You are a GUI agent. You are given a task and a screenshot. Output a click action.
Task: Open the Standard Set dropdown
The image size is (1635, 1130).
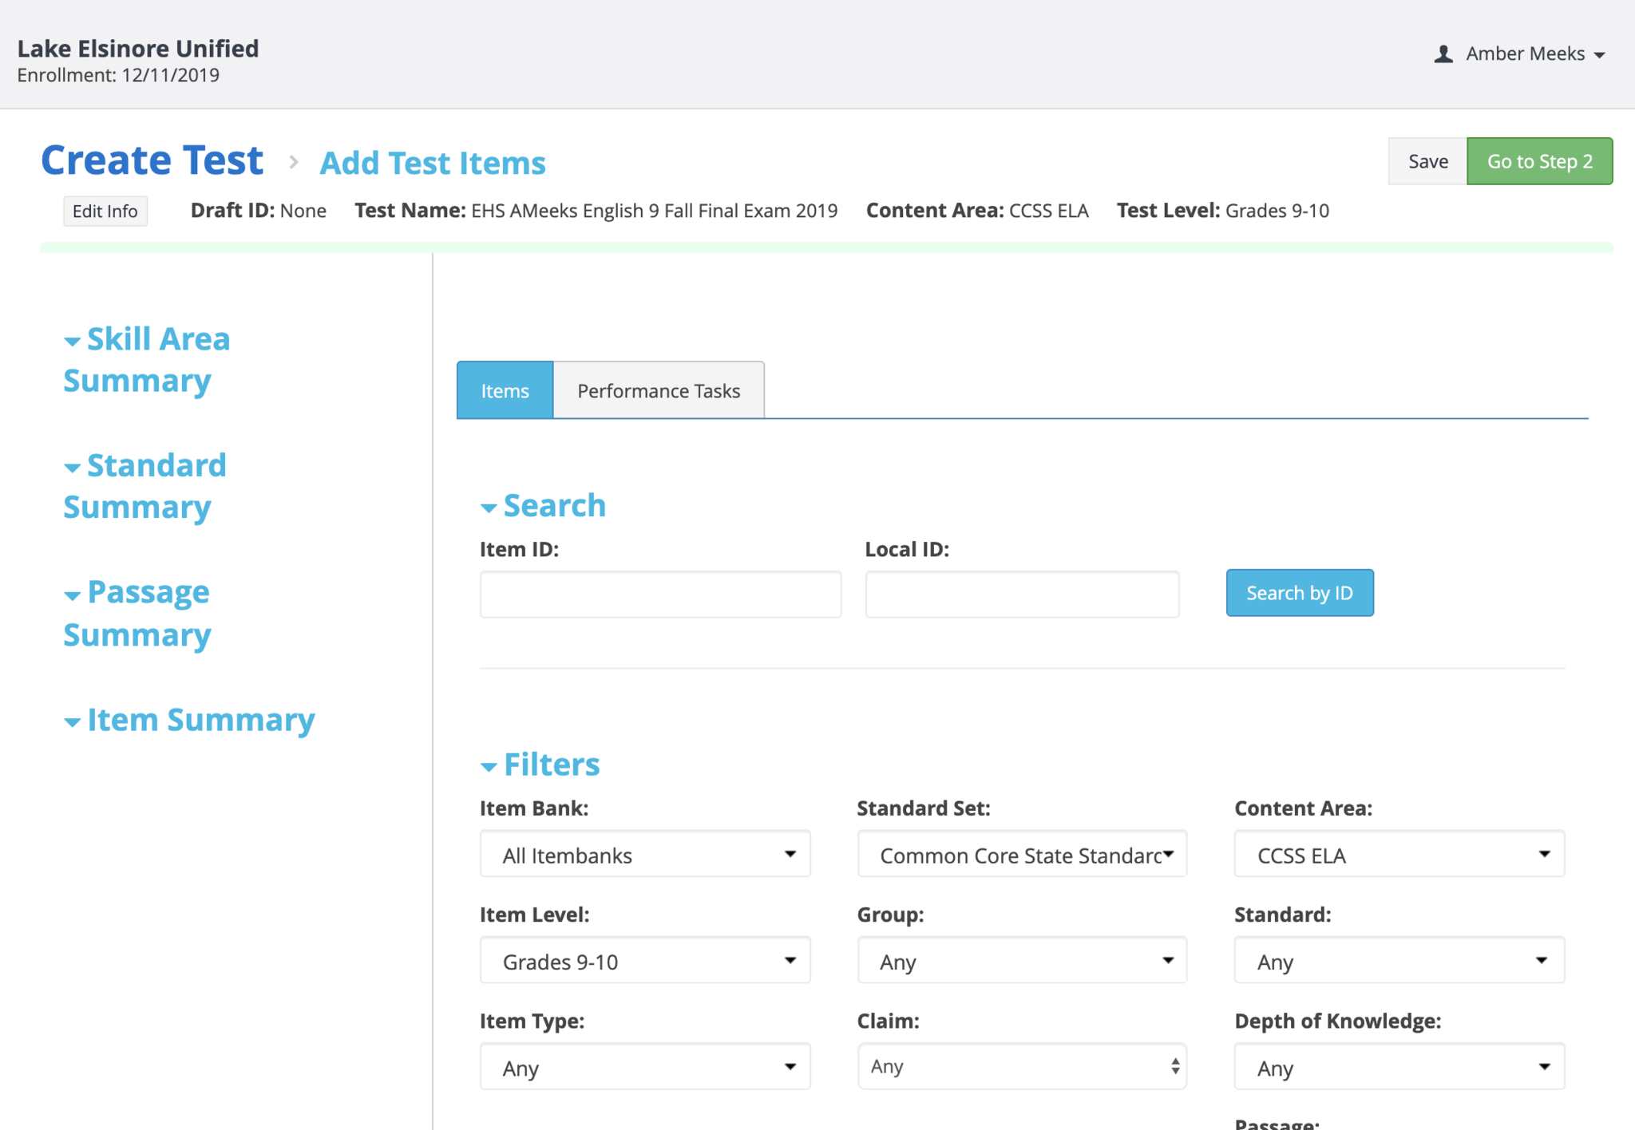pyautogui.click(x=1022, y=854)
